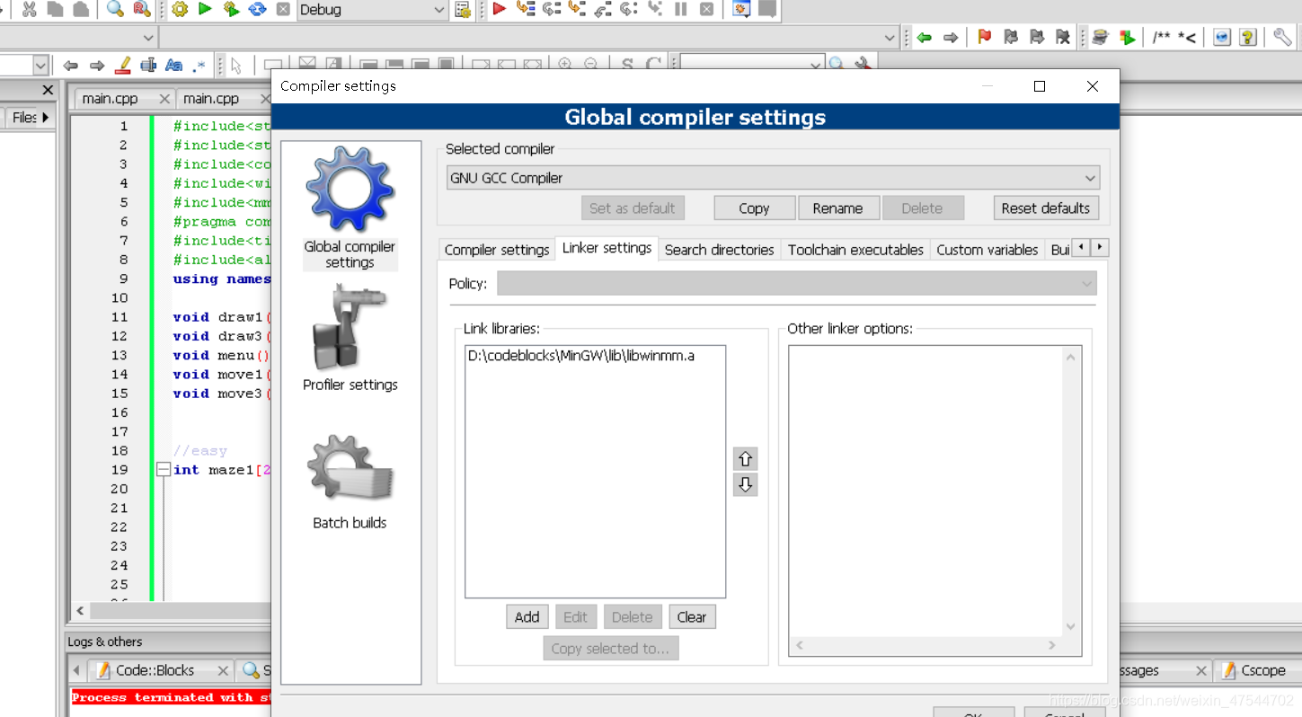Click the show target dialog icon
Screen dimensions: 1302x717
coord(463,9)
